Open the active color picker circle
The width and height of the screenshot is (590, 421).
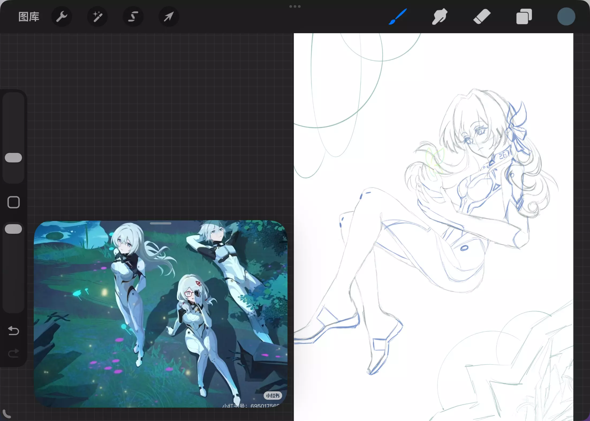click(x=566, y=17)
